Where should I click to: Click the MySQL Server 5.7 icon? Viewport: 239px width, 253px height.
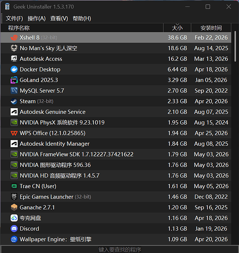pyautogui.click(x=14, y=91)
